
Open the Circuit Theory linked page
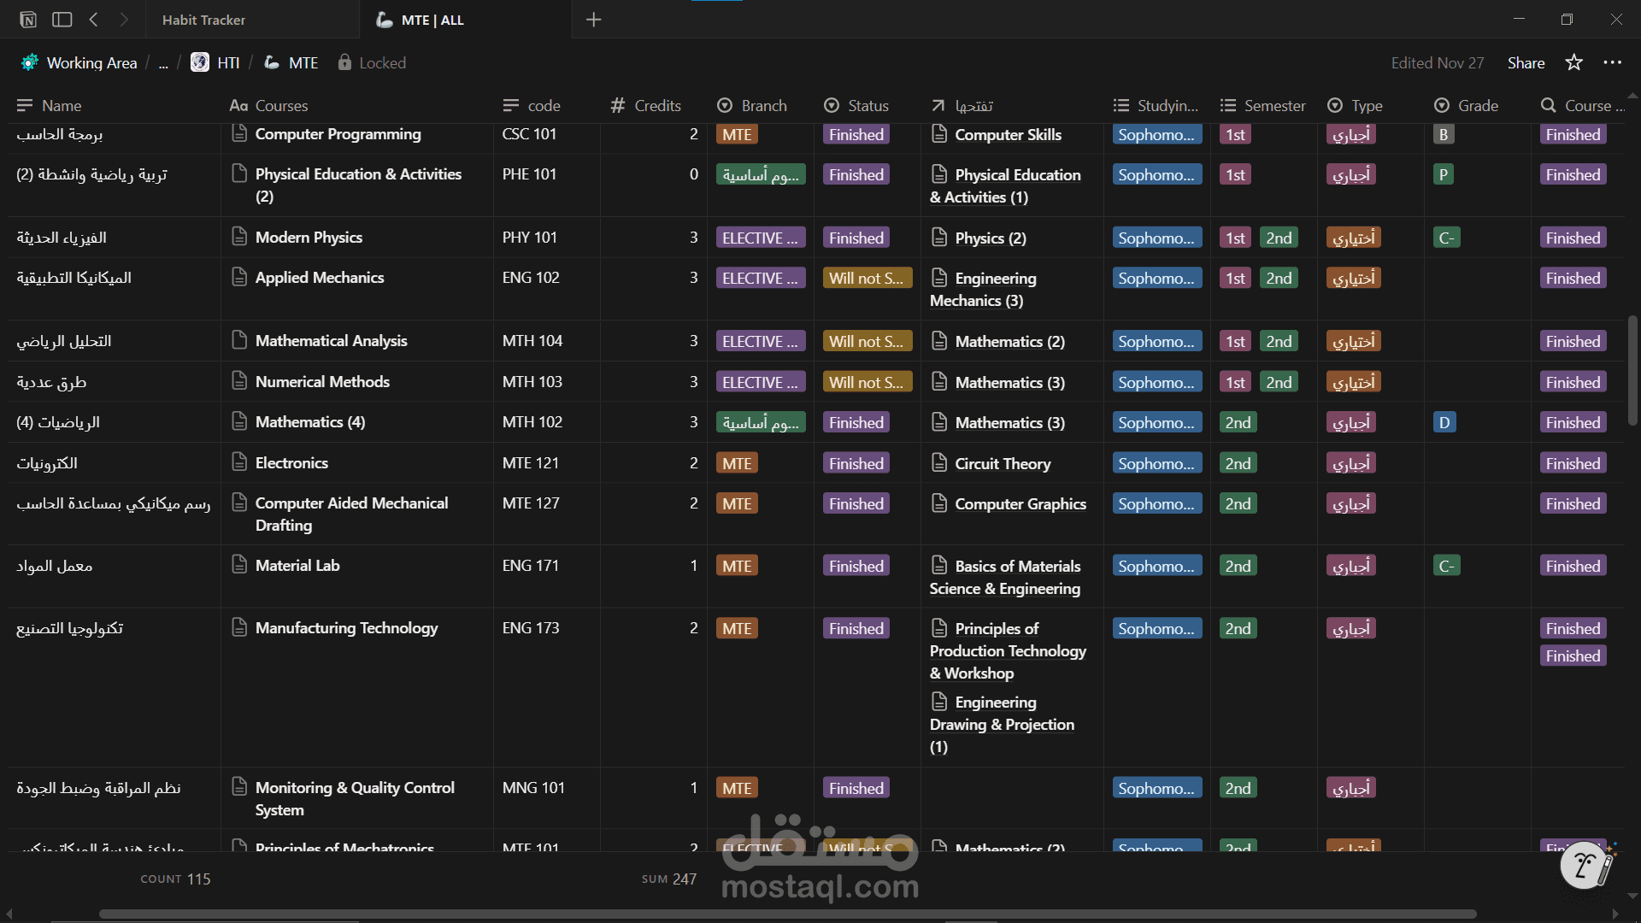(1002, 463)
